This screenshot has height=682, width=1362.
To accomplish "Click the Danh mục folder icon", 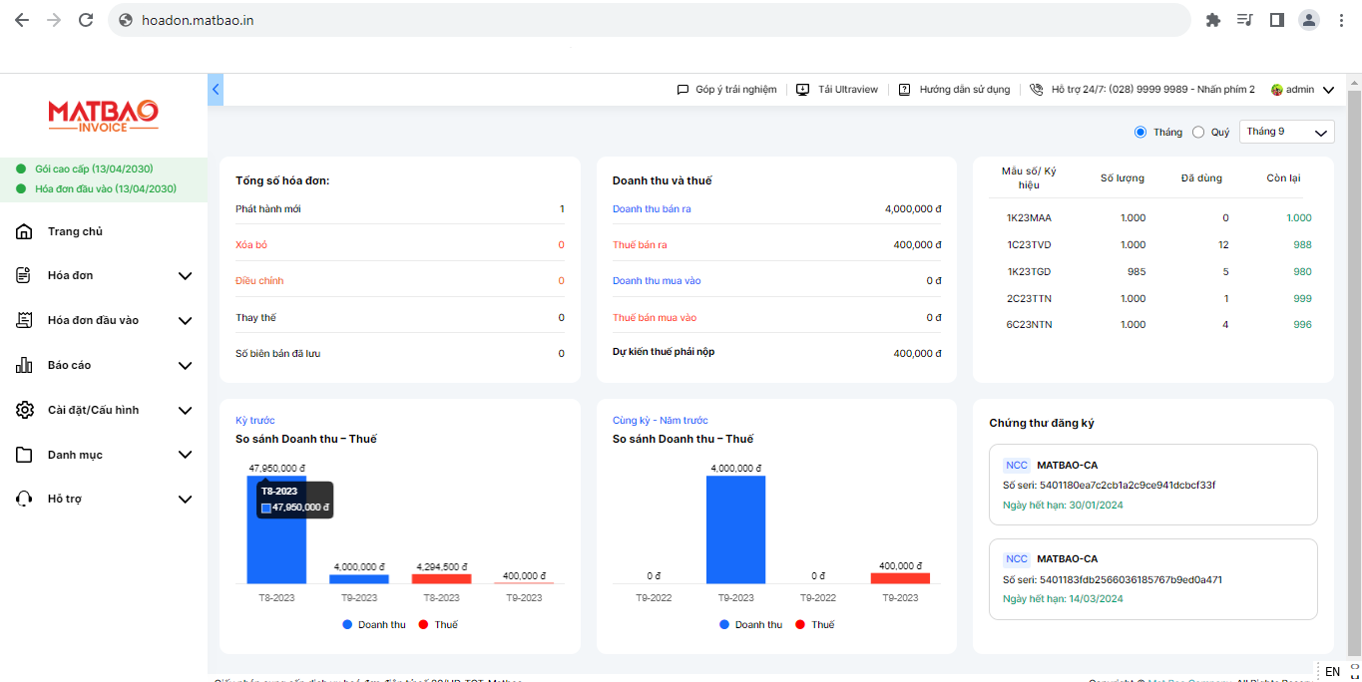I will [24, 455].
